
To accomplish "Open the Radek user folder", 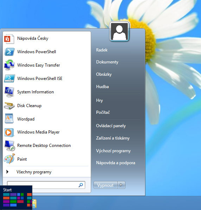I will point(102,50).
